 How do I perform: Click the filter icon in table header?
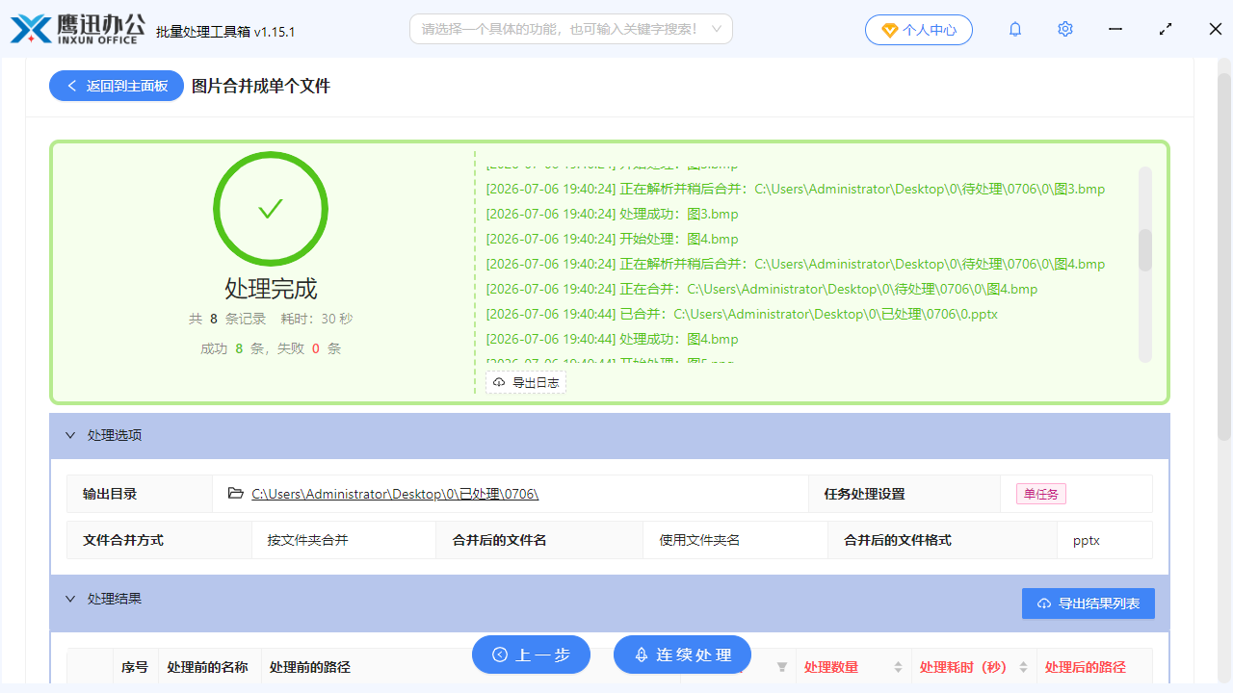coord(782,667)
